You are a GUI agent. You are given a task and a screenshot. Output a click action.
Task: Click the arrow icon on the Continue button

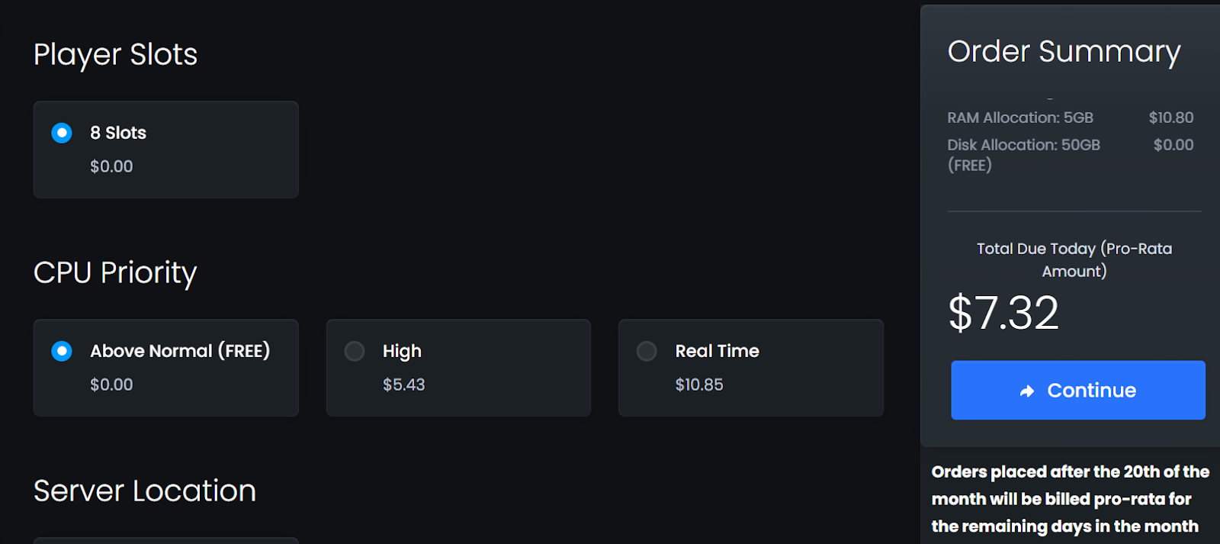coord(1027,391)
